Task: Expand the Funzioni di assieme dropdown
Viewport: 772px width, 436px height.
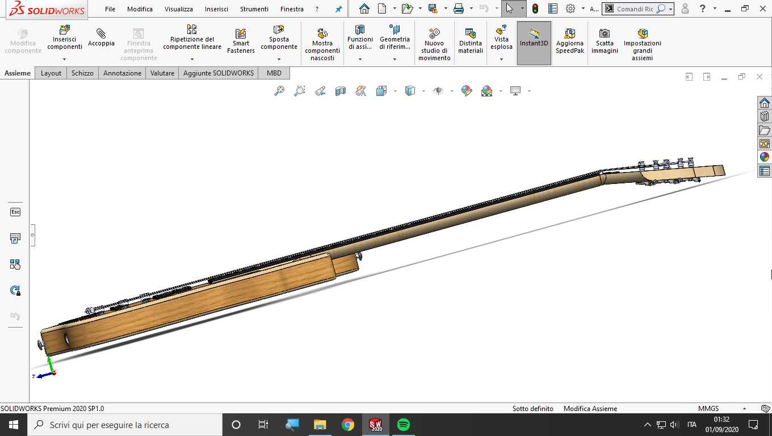Action: (360, 59)
